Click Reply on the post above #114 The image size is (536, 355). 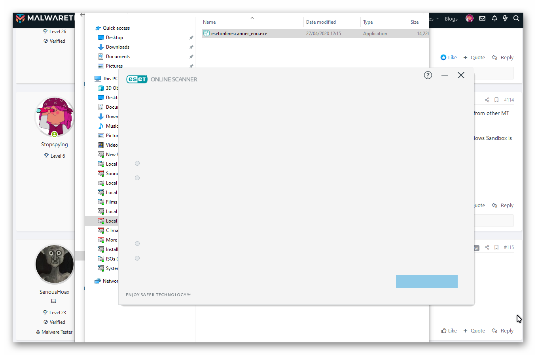[502, 57]
